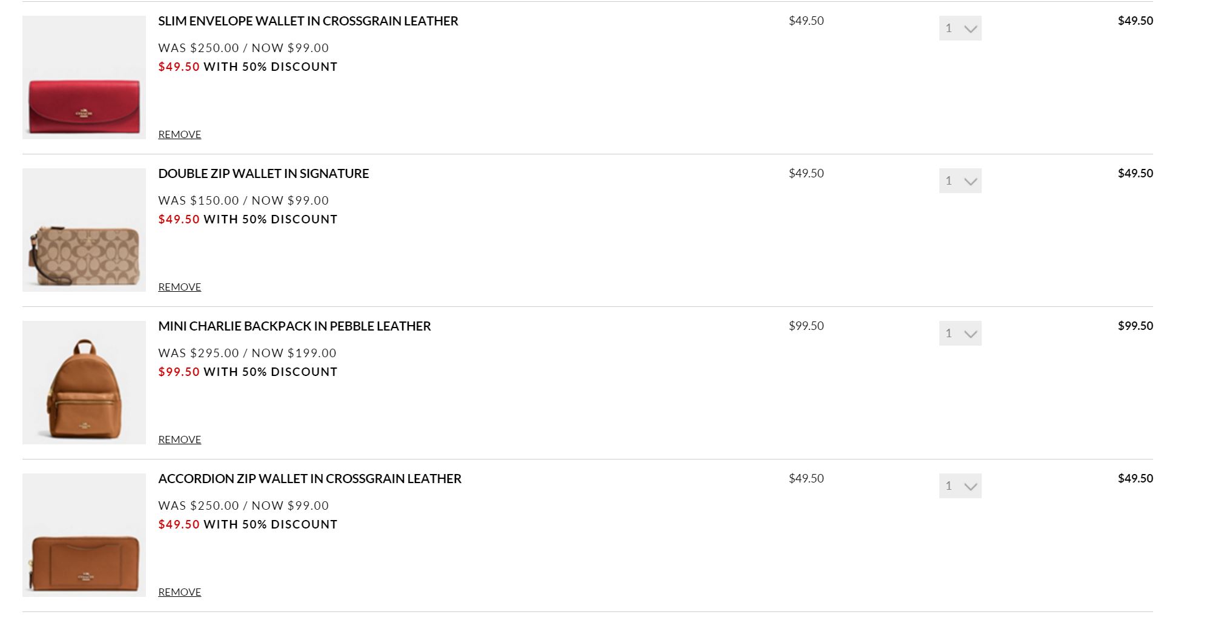
Task: Open Slim Envelope Wallet in Crossgrain Leather title
Action: (x=308, y=21)
